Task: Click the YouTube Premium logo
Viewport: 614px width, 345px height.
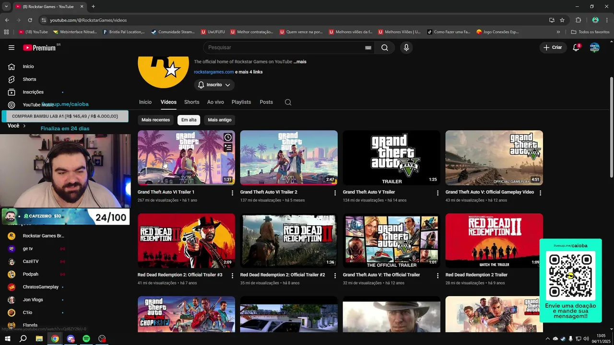Action: pos(39,47)
